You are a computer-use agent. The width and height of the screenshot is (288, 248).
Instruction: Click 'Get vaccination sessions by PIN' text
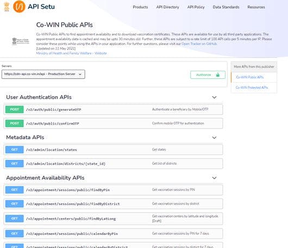click(x=173, y=190)
